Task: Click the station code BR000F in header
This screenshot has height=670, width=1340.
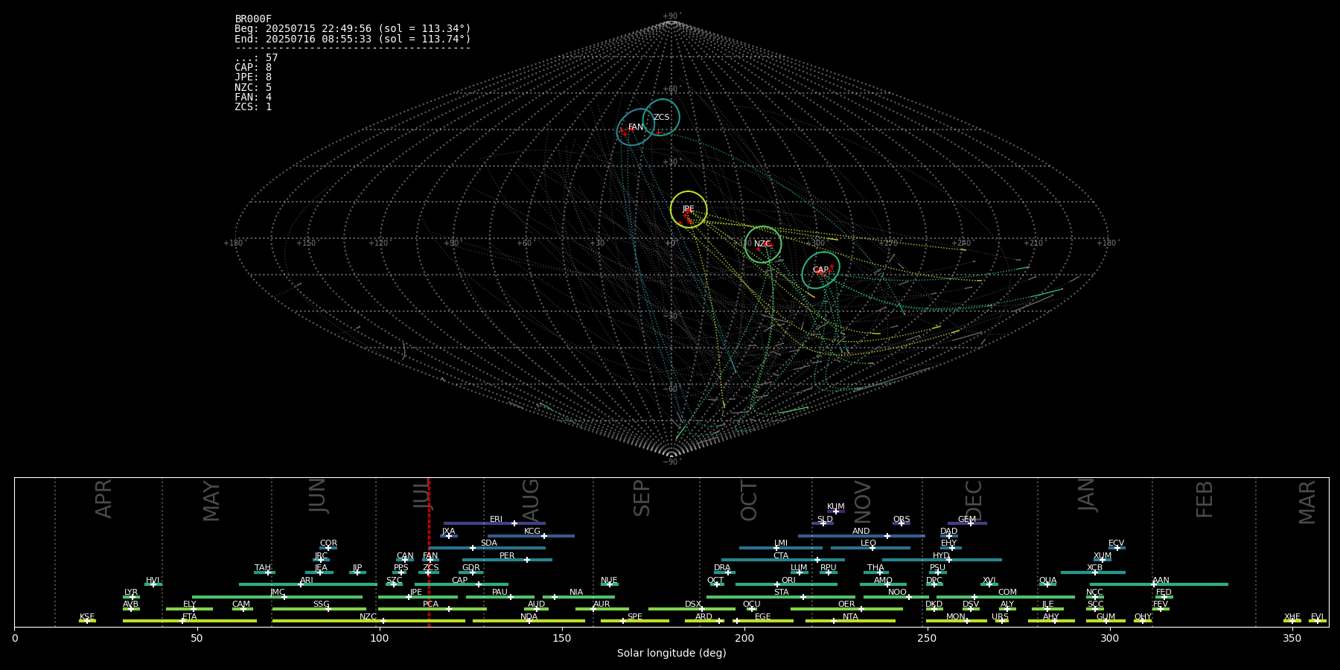Action: coord(253,19)
